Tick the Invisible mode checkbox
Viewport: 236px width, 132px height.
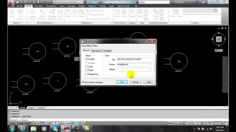pyautogui.click(x=87, y=59)
